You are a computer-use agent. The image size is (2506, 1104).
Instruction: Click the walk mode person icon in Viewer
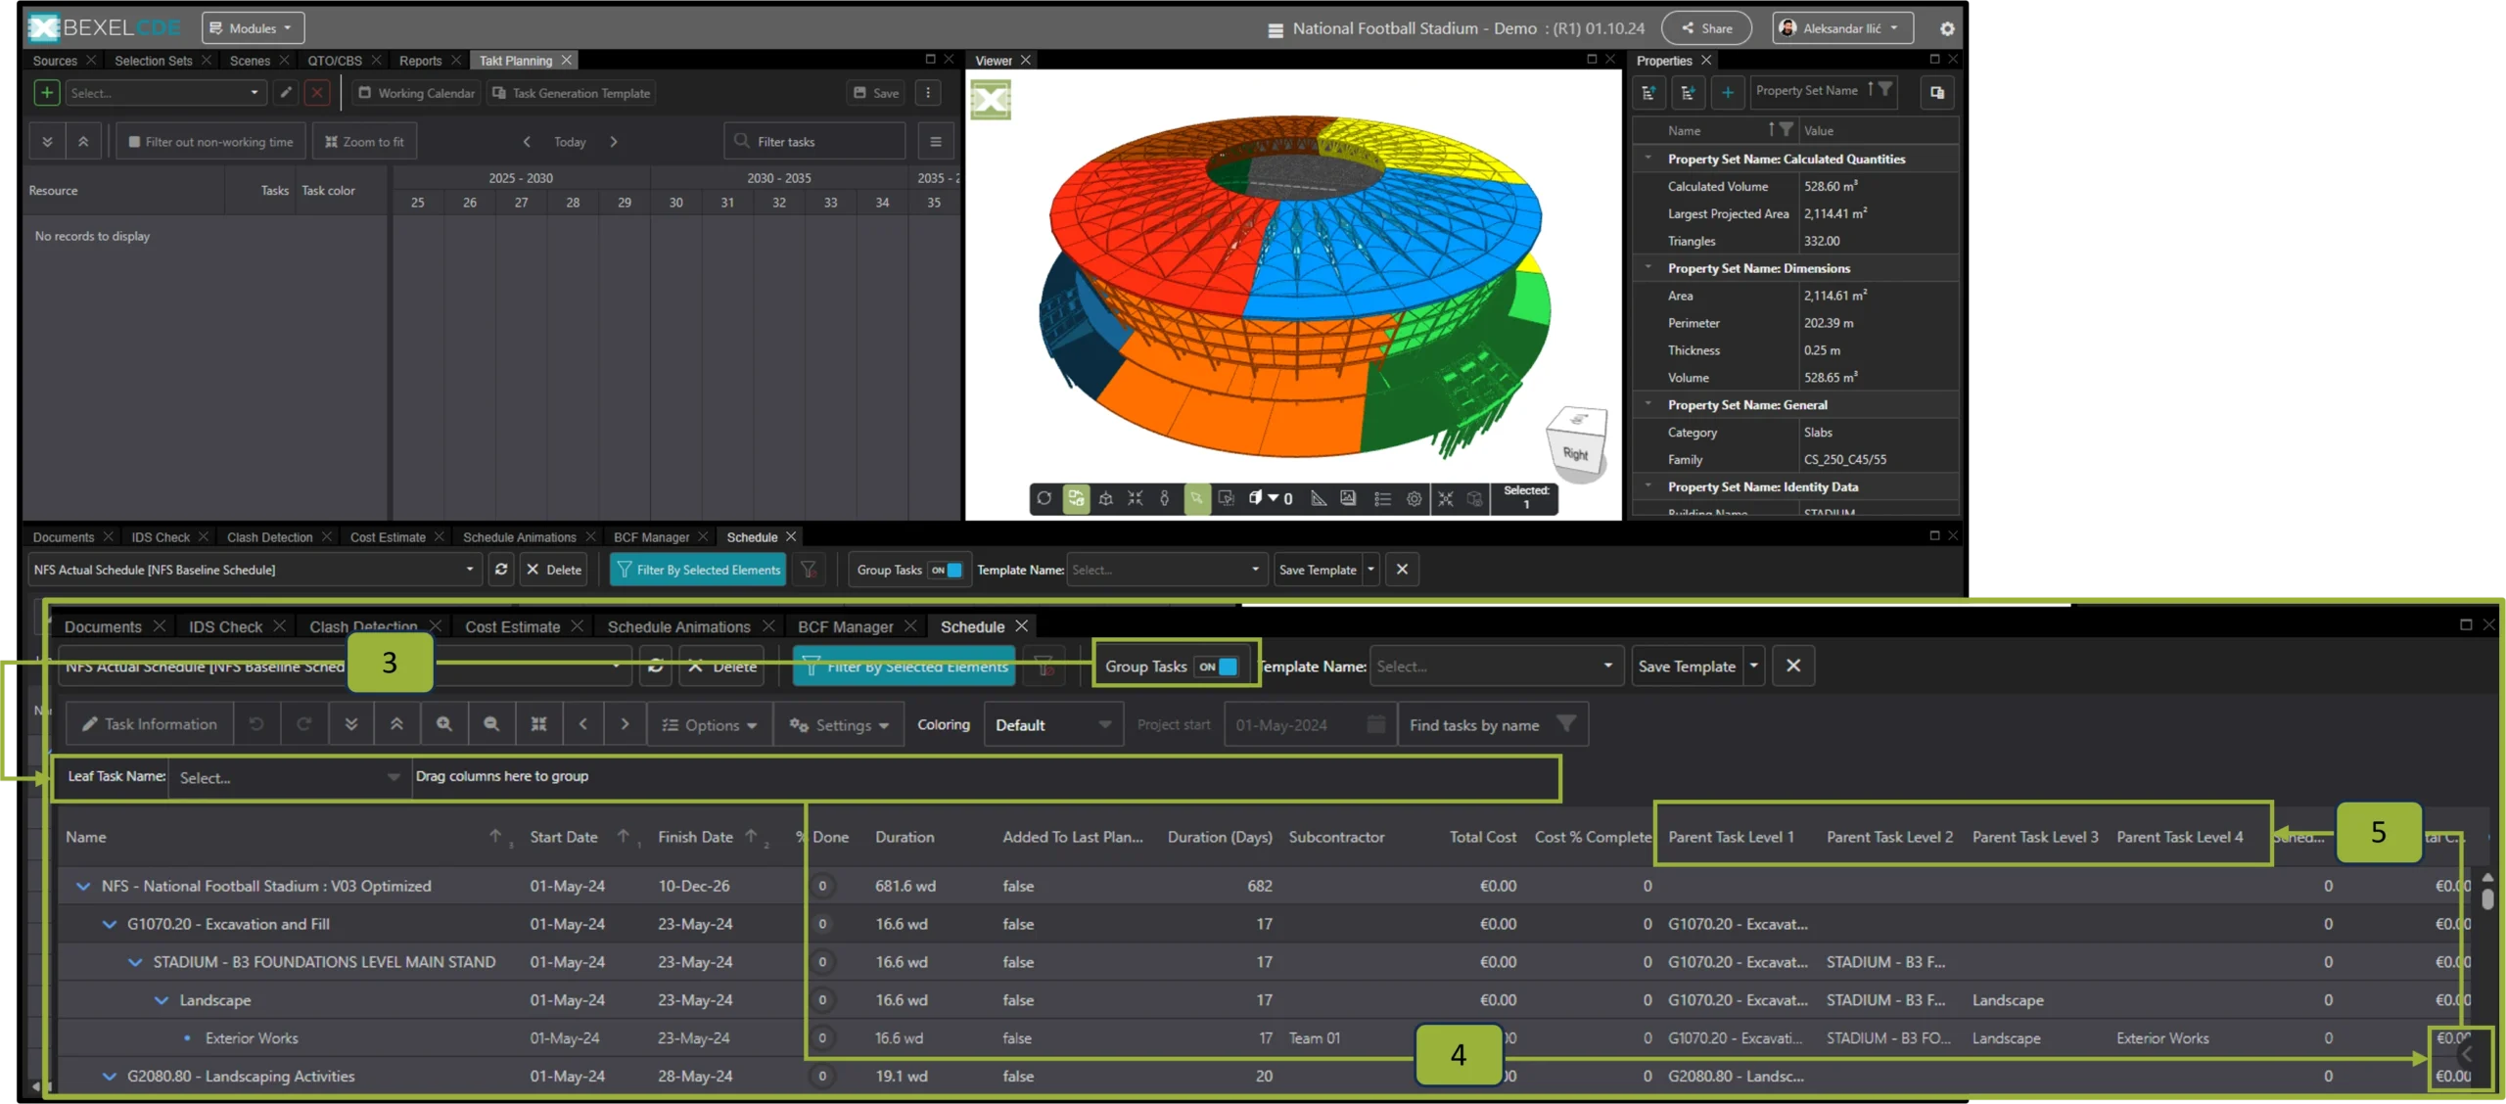pyautogui.click(x=1164, y=498)
